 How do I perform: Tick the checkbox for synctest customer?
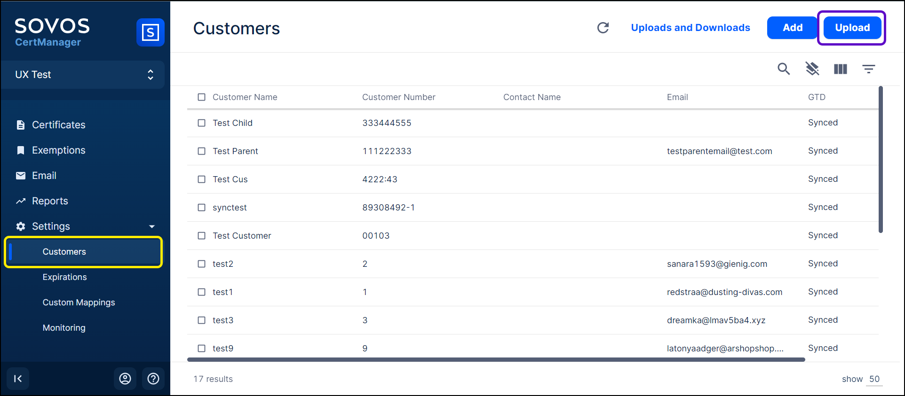202,208
